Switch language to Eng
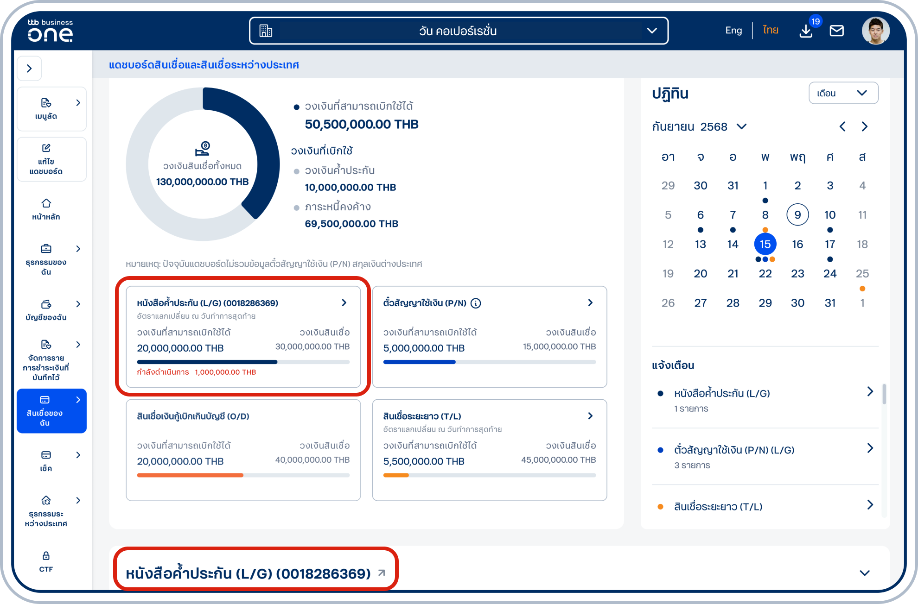Viewport: 918px width, 604px height. [x=733, y=31]
